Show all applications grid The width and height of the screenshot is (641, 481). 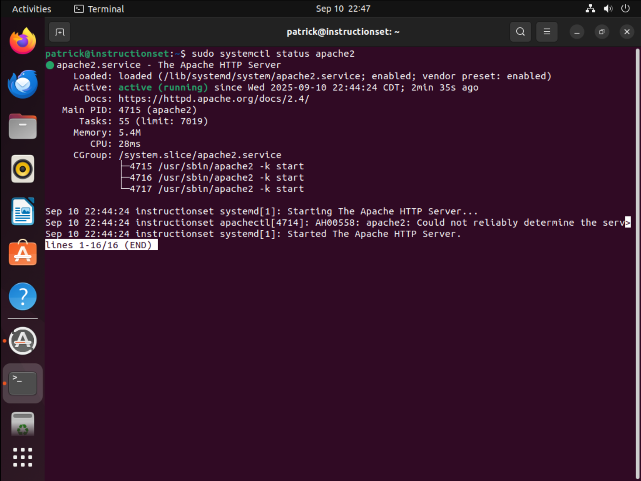[23, 457]
